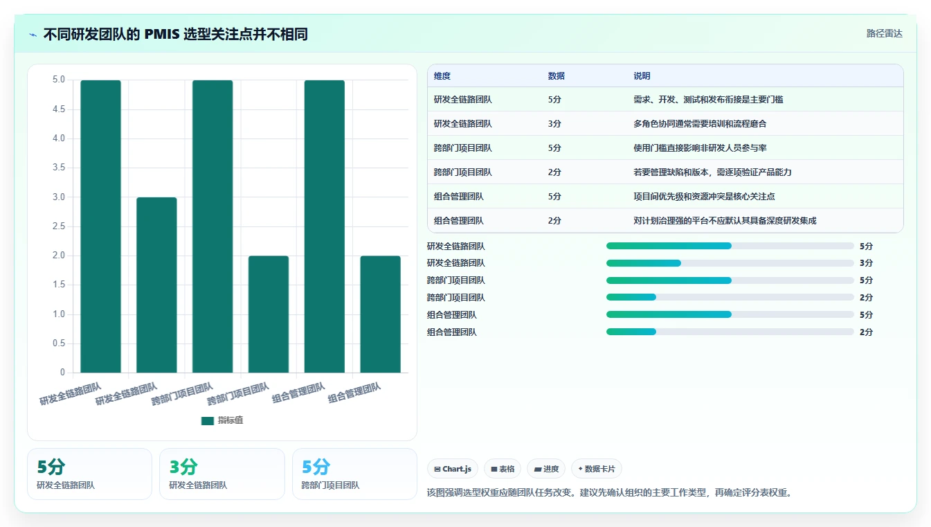
Task: Click the 组合管理团队 5分 progress bar
Action: [x=730, y=314]
